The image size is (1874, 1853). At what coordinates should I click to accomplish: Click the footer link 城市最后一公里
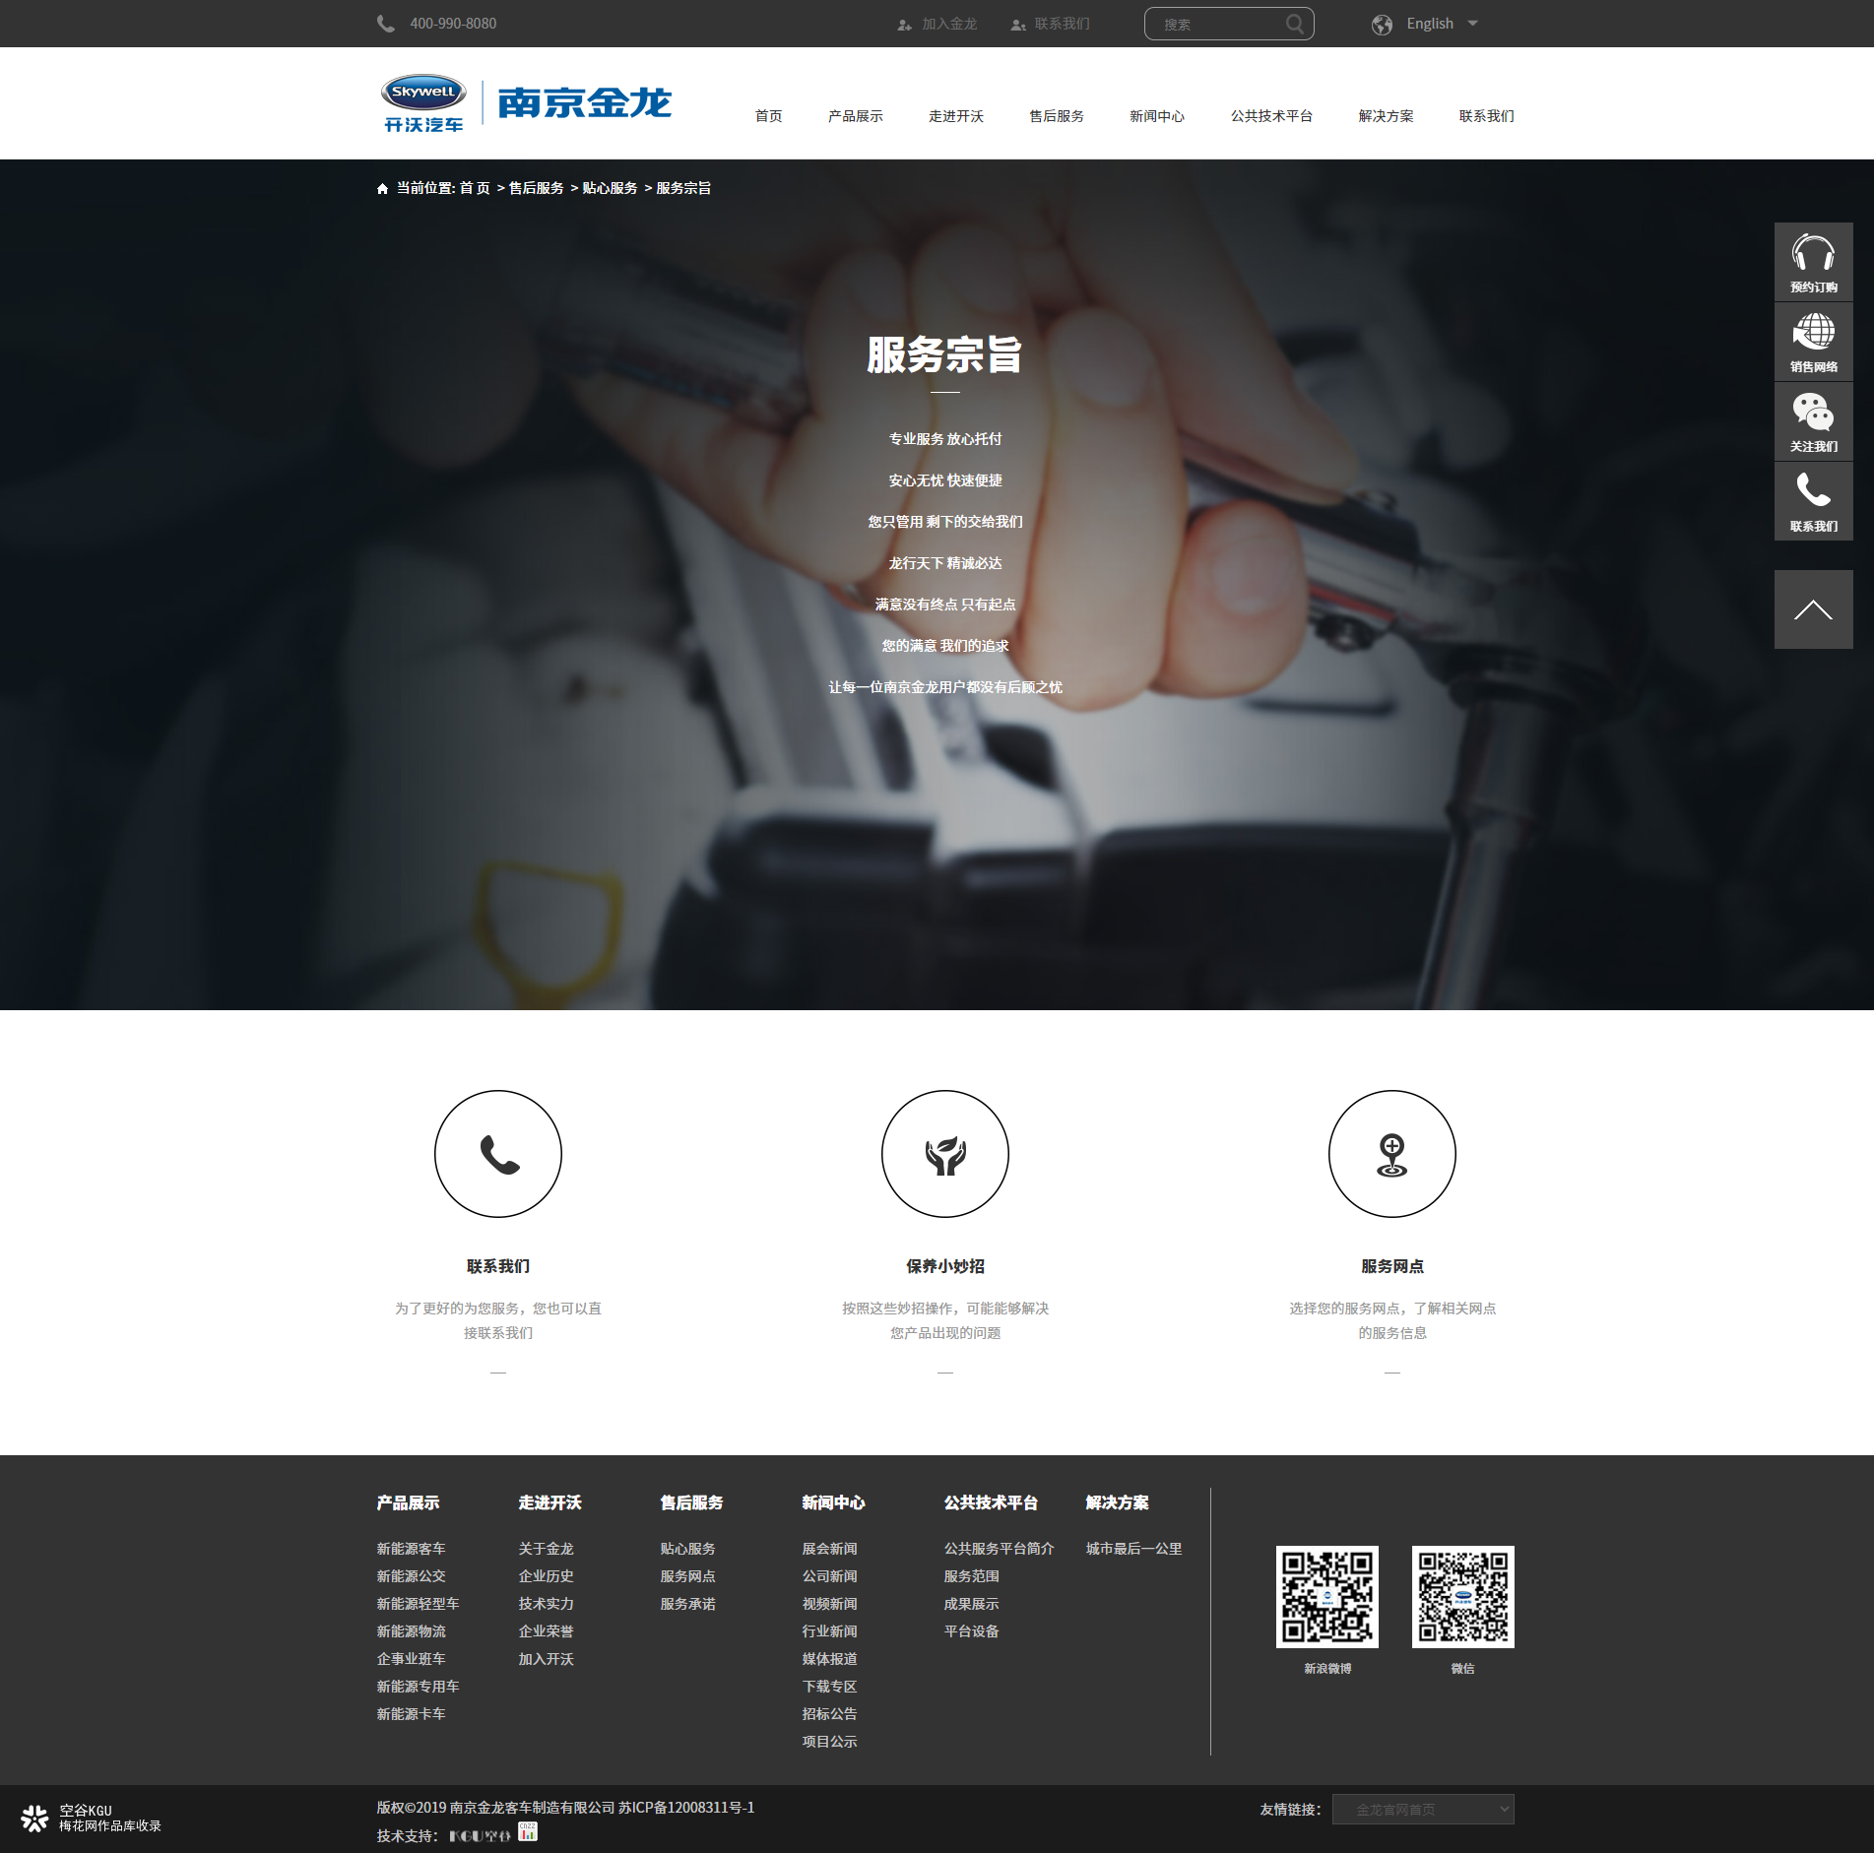tap(1134, 1549)
